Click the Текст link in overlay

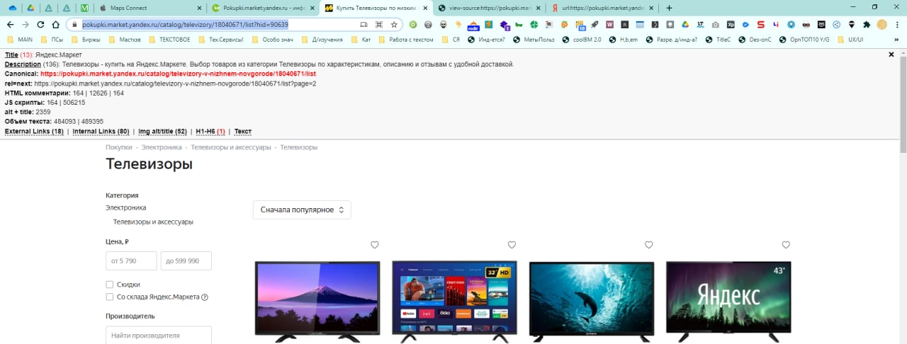(243, 132)
